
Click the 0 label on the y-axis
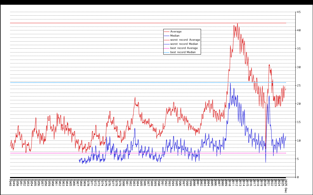click(298, 177)
